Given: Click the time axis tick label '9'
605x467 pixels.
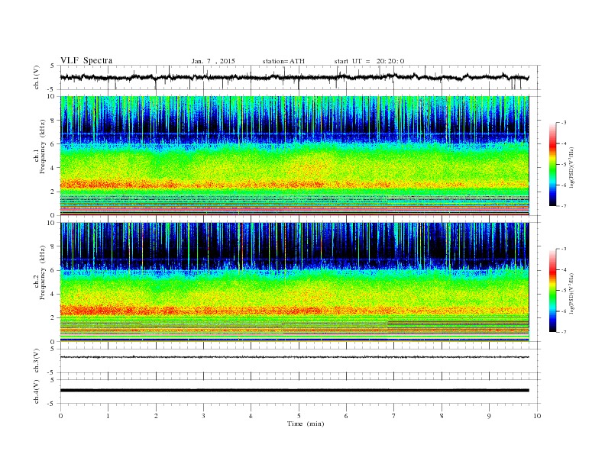Looking at the screenshot, I should coord(489,416).
